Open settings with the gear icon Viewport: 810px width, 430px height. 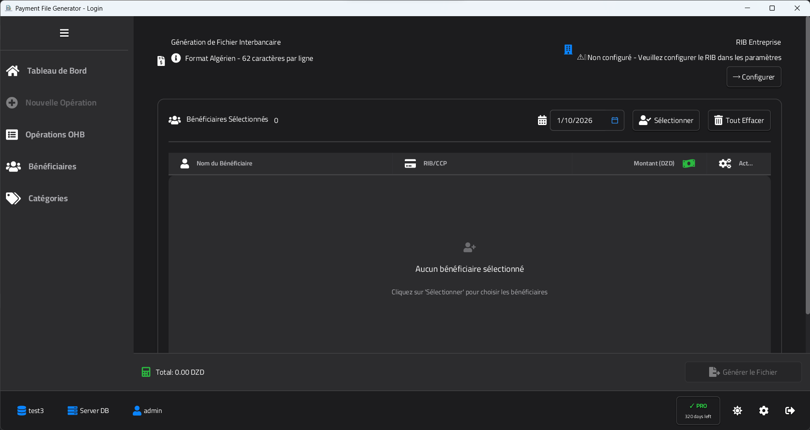[763, 410]
